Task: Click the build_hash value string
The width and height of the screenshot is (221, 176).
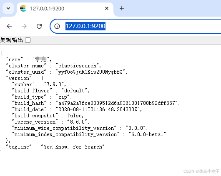Action: click(x=117, y=103)
